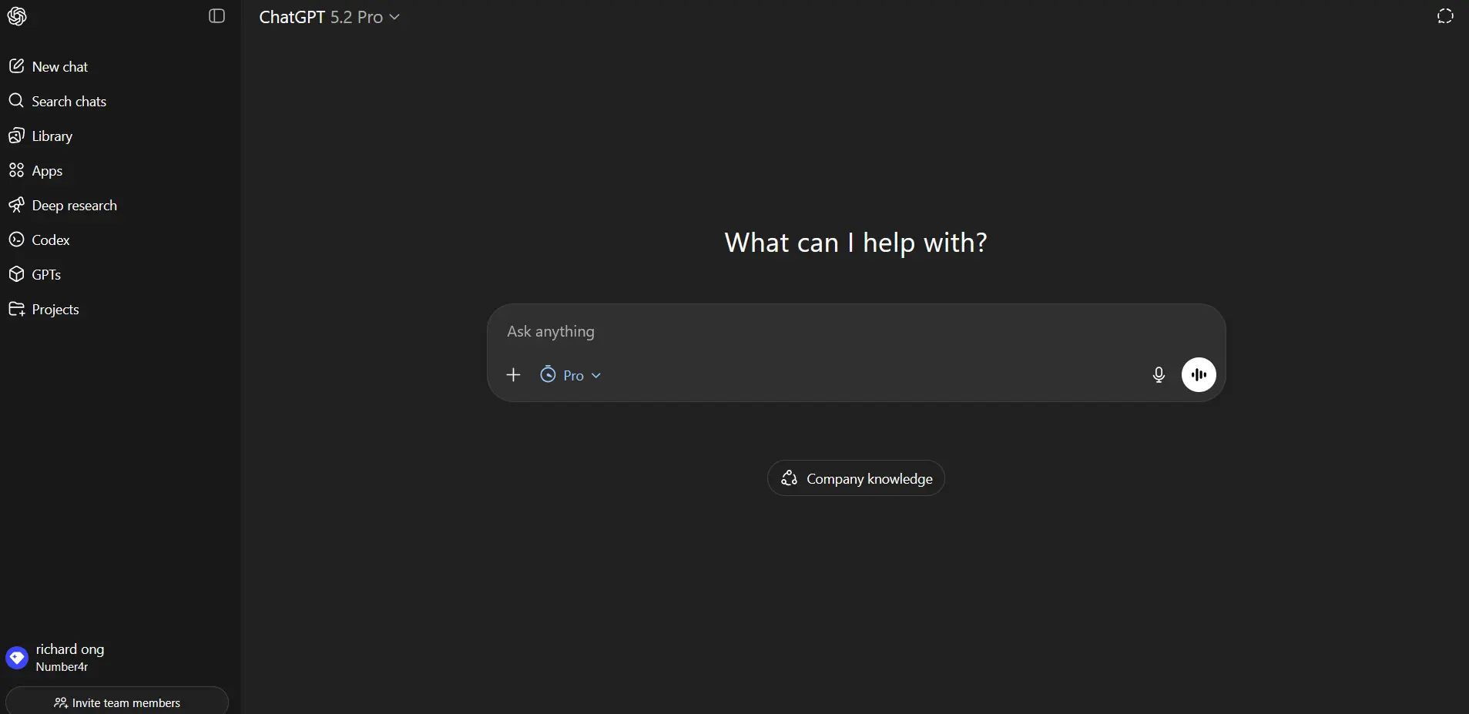
Task: Click Invite team members button
Action: point(117,702)
